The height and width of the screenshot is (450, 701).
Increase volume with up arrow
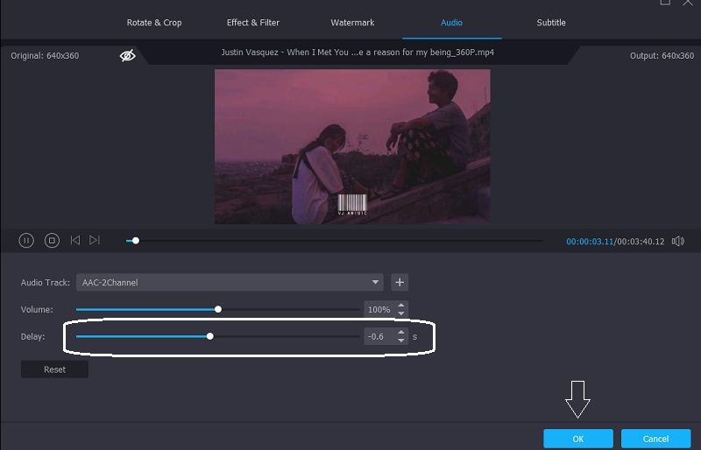401,305
